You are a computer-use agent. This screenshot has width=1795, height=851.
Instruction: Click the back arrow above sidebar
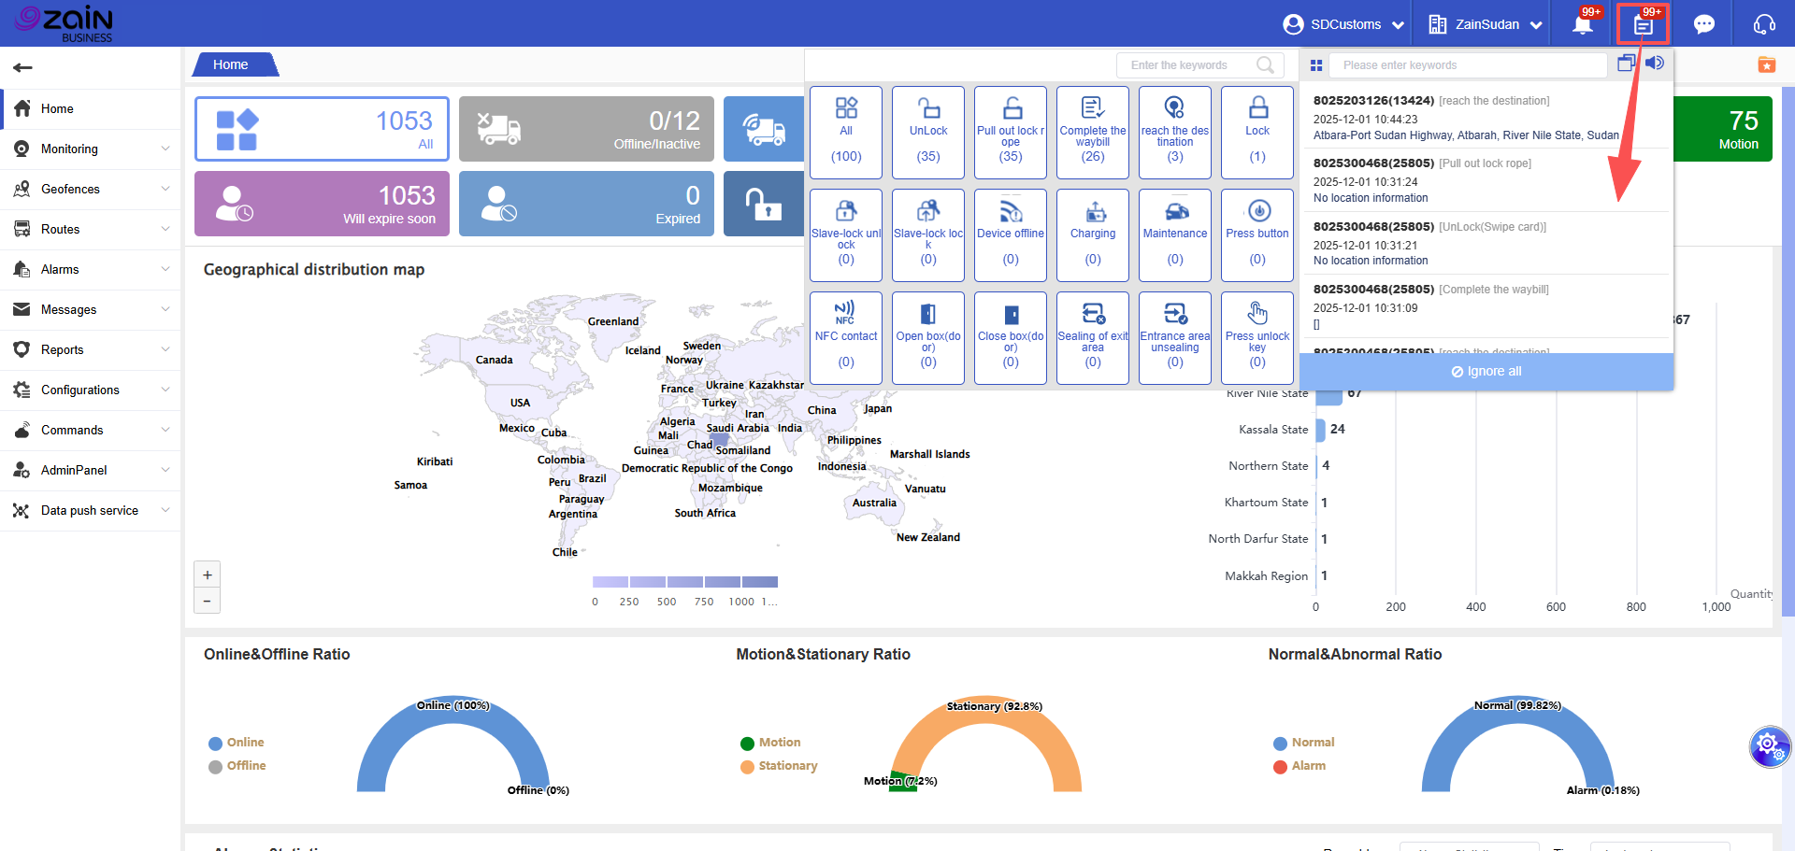tap(23, 67)
